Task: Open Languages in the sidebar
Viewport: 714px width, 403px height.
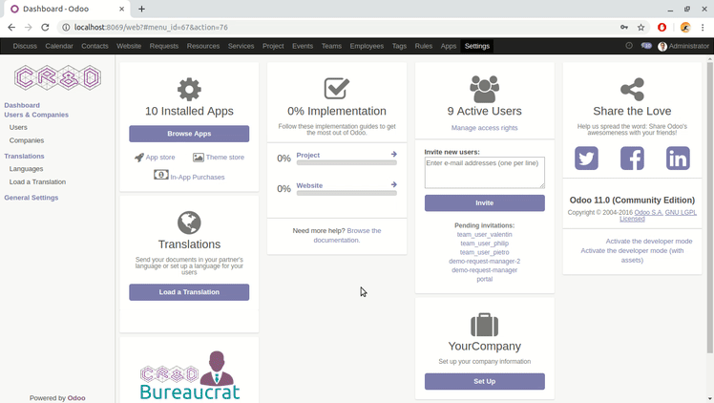Action: click(26, 168)
